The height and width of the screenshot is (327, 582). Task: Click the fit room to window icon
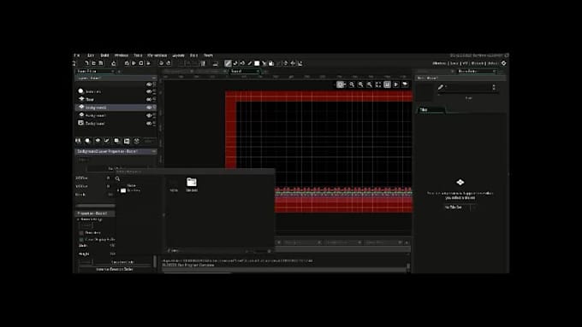378,85
